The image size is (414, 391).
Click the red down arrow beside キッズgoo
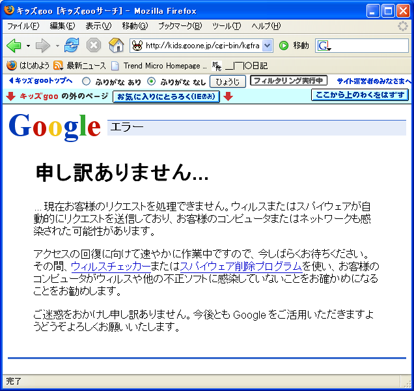(x=10, y=96)
